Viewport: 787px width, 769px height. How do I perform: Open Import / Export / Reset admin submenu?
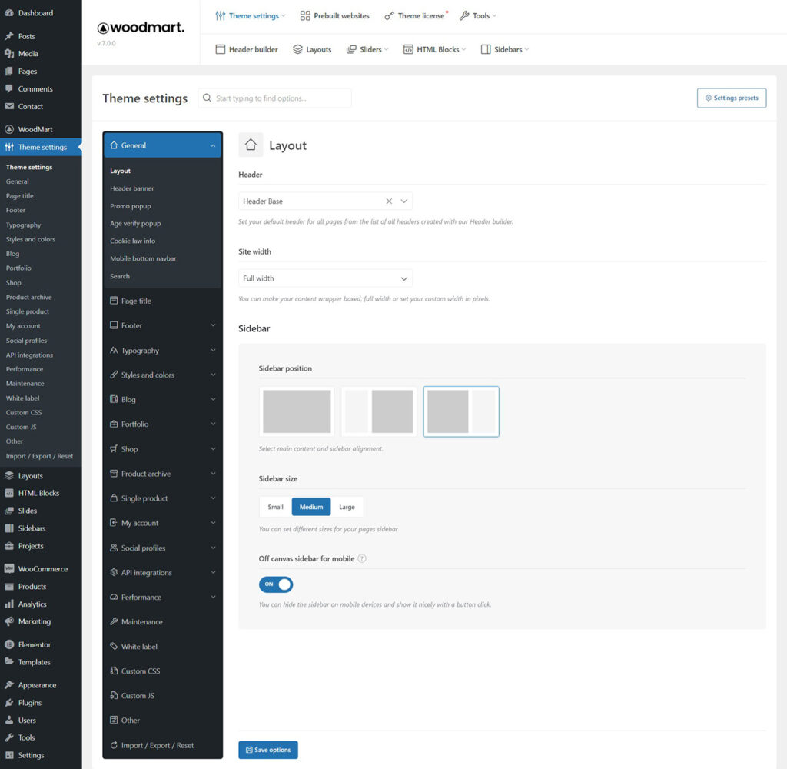click(40, 456)
